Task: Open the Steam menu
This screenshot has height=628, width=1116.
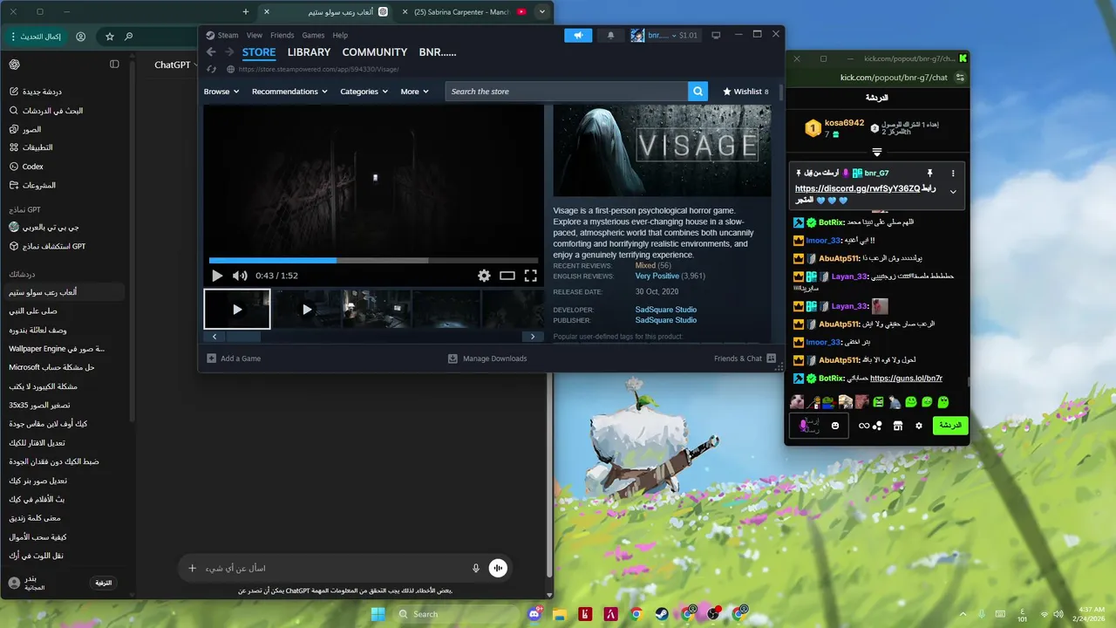Action: pyautogui.click(x=222, y=35)
